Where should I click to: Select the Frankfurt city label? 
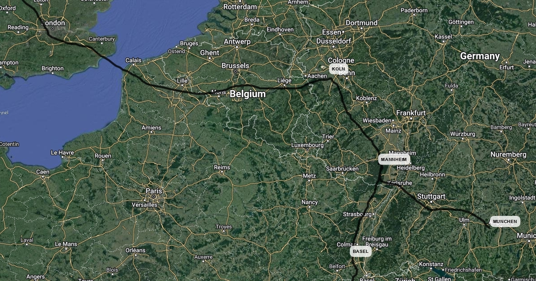(x=411, y=113)
